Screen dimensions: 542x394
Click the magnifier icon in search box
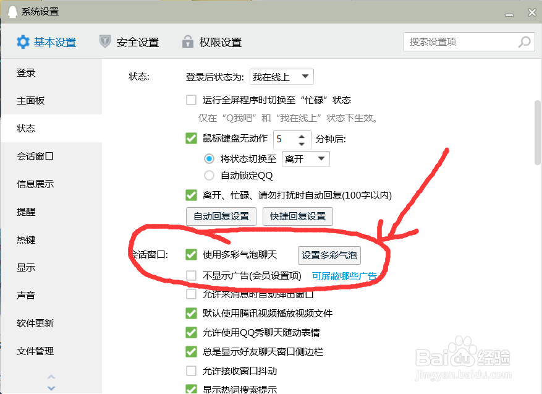tap(524, 42)
